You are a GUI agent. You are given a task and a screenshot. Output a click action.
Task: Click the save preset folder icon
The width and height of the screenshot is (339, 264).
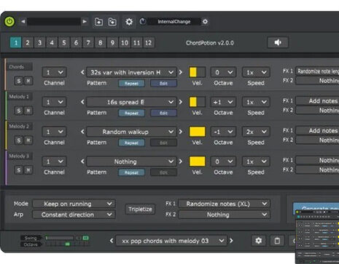coord(98,22)
